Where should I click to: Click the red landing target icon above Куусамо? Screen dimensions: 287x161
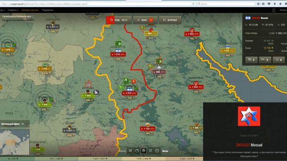click(x=88, y=85)
